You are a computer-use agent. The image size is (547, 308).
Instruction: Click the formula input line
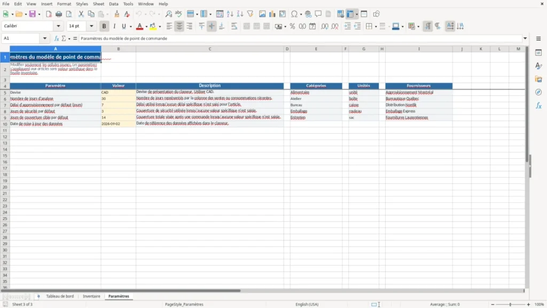300,38
